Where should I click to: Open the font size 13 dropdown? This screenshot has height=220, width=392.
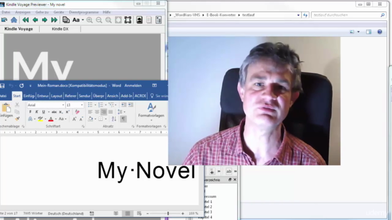point(81,105)
